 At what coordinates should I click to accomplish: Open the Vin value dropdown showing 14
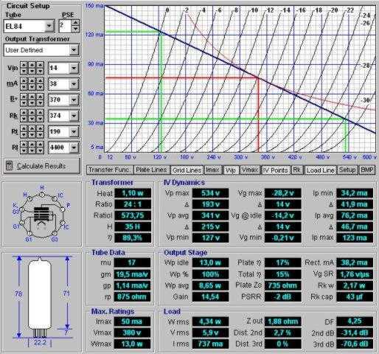[x=74, y=68]
